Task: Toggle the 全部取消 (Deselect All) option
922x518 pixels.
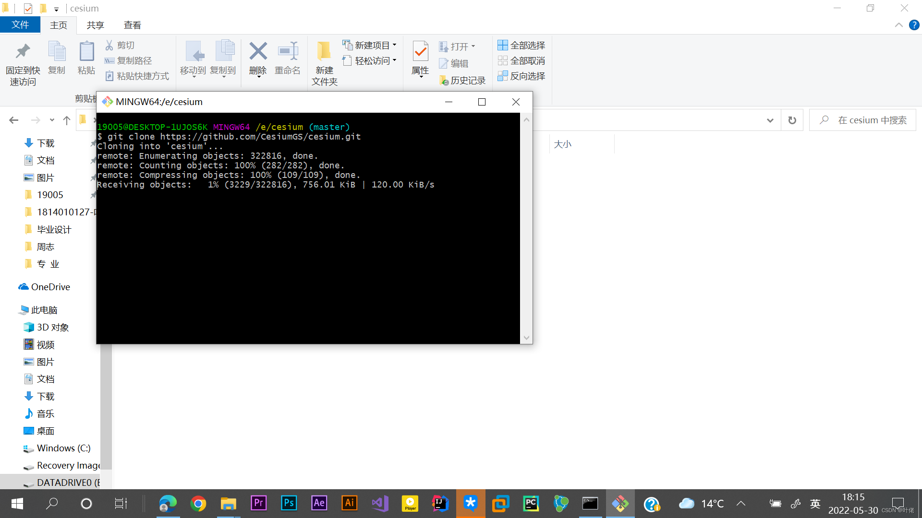Action: [522, 61]
